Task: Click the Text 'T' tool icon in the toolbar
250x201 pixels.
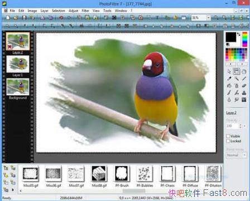Action: pyautogui.click(x=157, y=18)
